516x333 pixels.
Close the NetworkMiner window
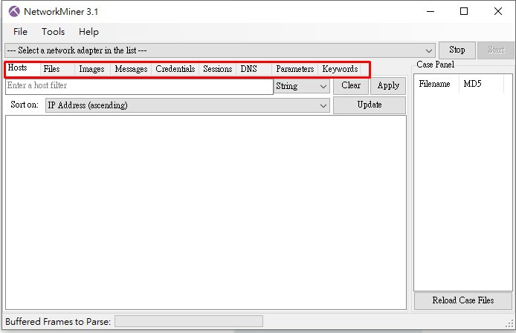coord(498,11)
